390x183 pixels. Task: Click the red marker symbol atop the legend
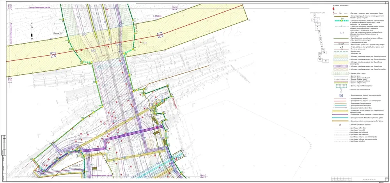pyautogui.click(x=333, y=9)
